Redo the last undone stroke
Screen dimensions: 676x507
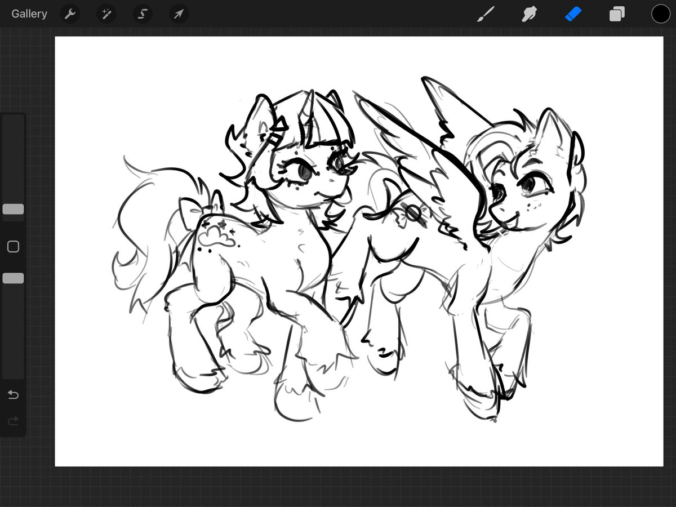click(x=13, y=420)
